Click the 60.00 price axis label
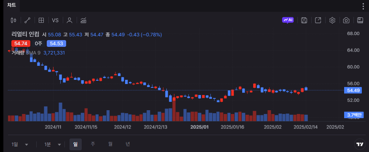The width and height of the screenshot is (369, 152). (x=353, y=67)
